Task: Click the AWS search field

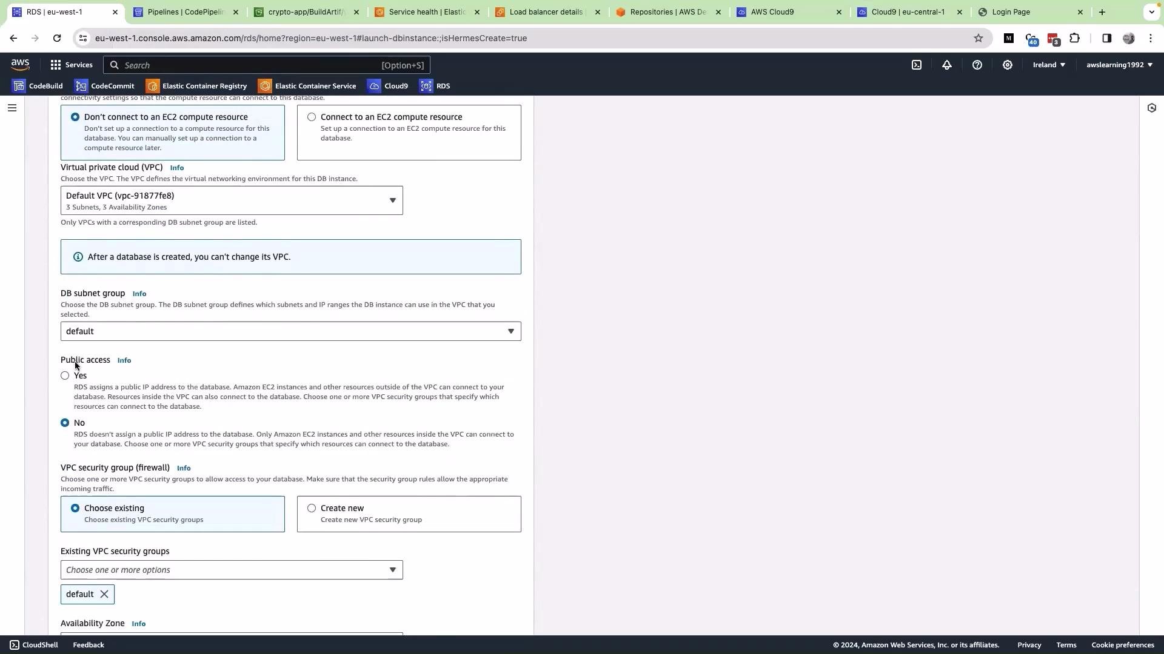Action: 267,65
